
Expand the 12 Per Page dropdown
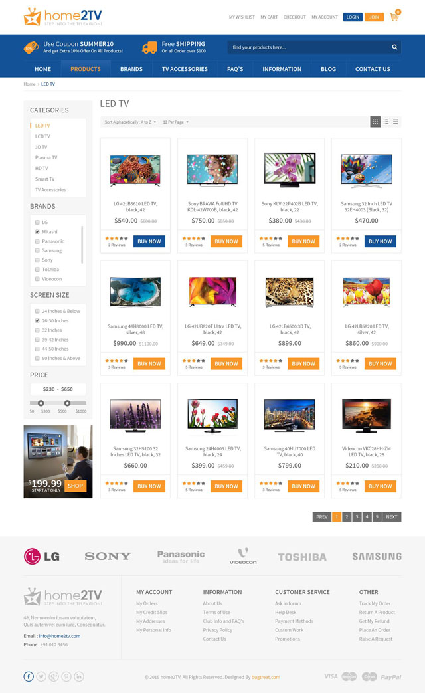point(175,122)
